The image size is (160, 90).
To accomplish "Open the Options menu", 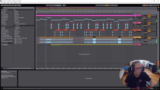I will [15, 3].
